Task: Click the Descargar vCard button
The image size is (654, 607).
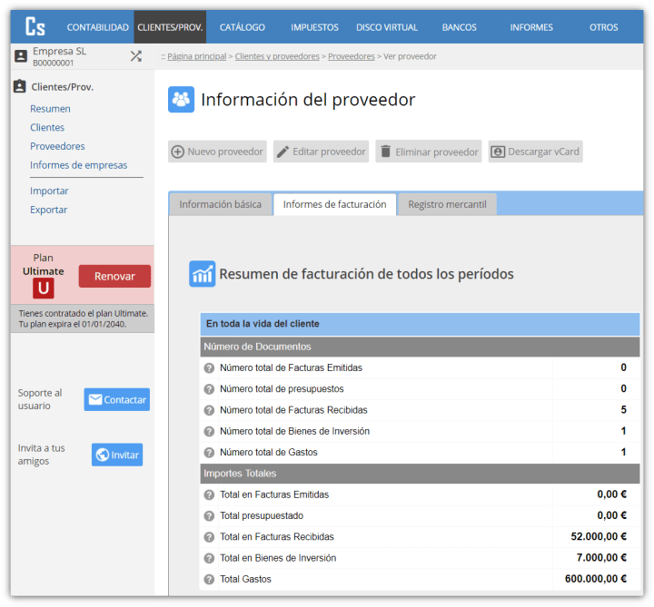Action: point(535,152)
